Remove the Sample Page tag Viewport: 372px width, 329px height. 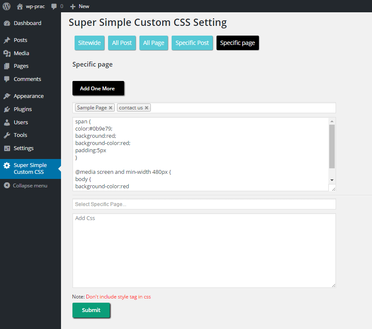pyautogui.click(x=111, y=108)
